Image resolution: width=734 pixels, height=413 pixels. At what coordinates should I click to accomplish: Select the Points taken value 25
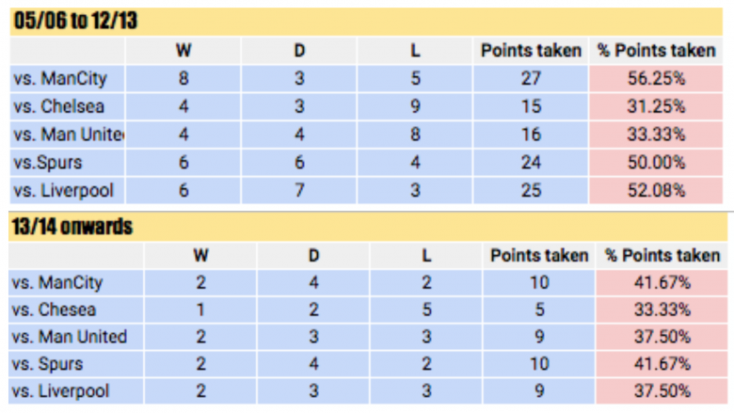click(531, 191)
